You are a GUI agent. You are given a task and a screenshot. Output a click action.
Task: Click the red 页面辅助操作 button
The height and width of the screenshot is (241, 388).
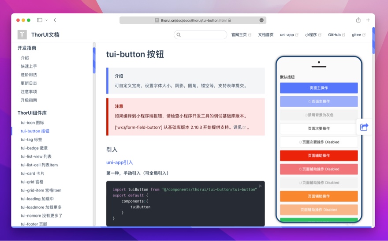click(x=319, y=155)
